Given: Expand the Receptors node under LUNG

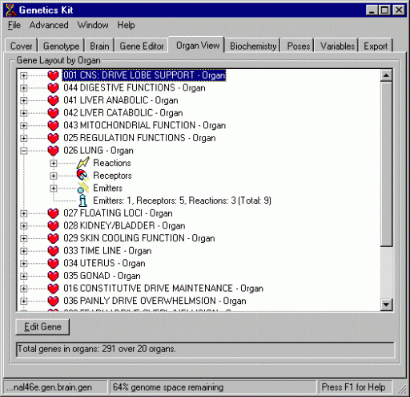Looking at the screenshot, I should 54,176.
